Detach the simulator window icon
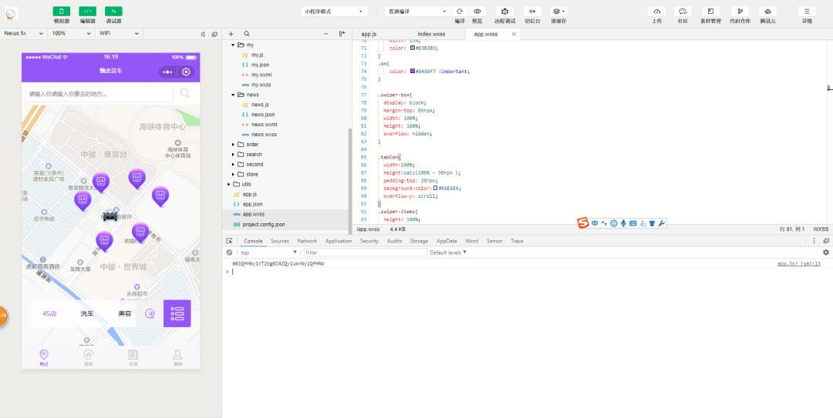The height and width of the screenshot is (418, 833). pos(214,34)
